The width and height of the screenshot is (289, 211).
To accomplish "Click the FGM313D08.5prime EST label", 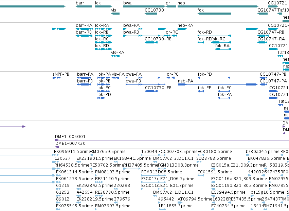I will tap(162, 172).
